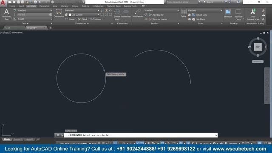Image resolution: width=272 pixels, height=153 pixels.
Task: Open Output ribbon tab
Action: click(75, 6)
